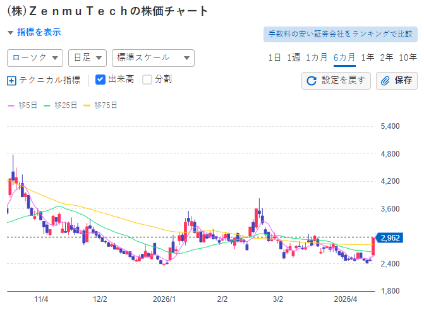Select the 1週 range tab
The width and height of the screenshot is (424, 310).
point(294,57)
